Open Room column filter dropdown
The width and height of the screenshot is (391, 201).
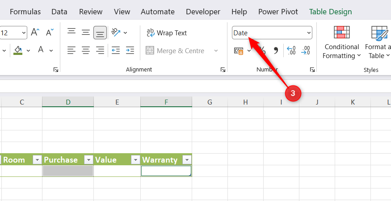point(37,159)
